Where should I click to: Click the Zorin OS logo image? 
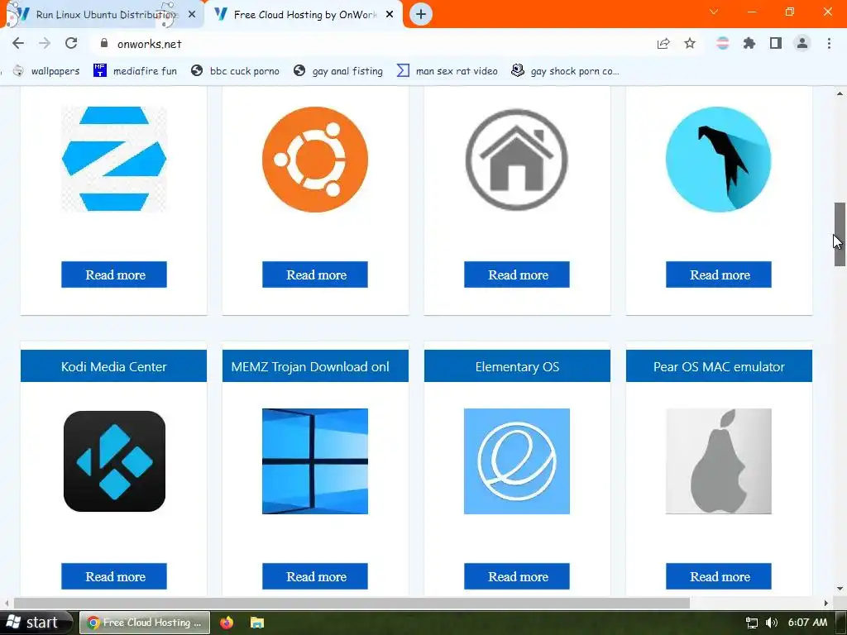click(x=114, y=159)
